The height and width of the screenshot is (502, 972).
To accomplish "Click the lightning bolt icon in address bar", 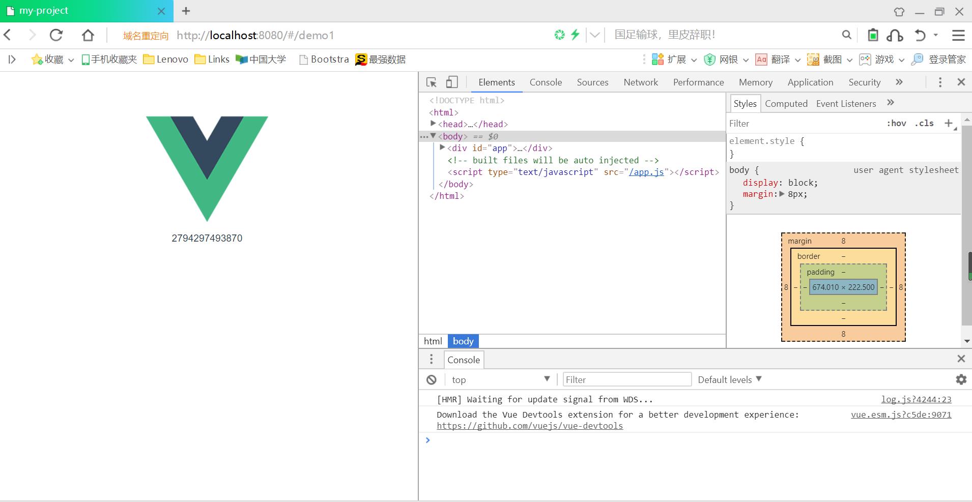I will coord(575,35).
